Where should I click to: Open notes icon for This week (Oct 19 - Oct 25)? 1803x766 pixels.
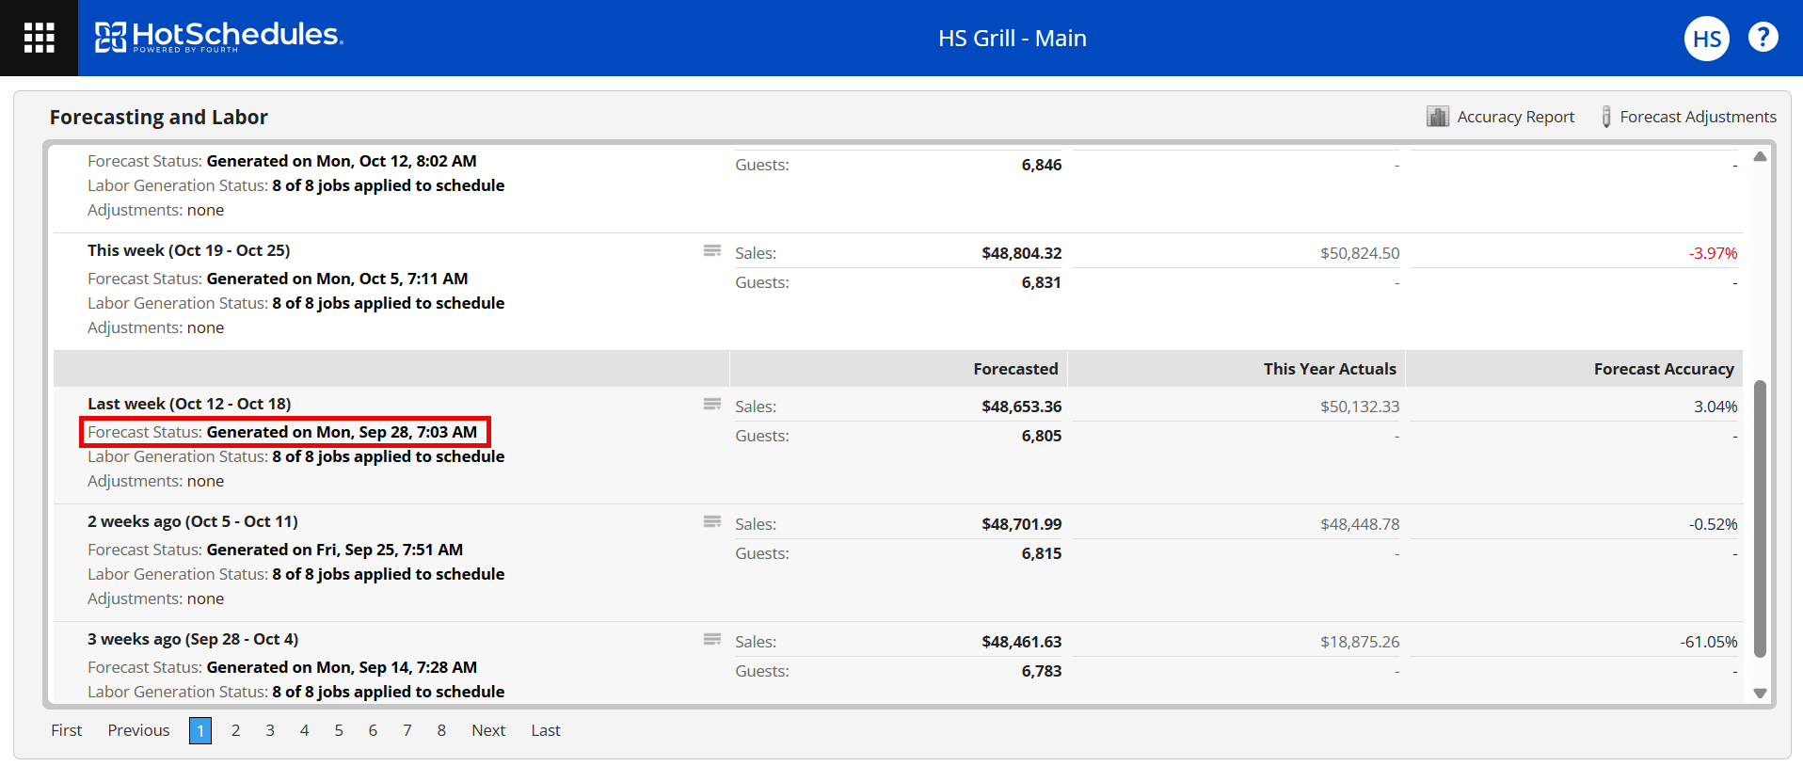pos(712,250)
